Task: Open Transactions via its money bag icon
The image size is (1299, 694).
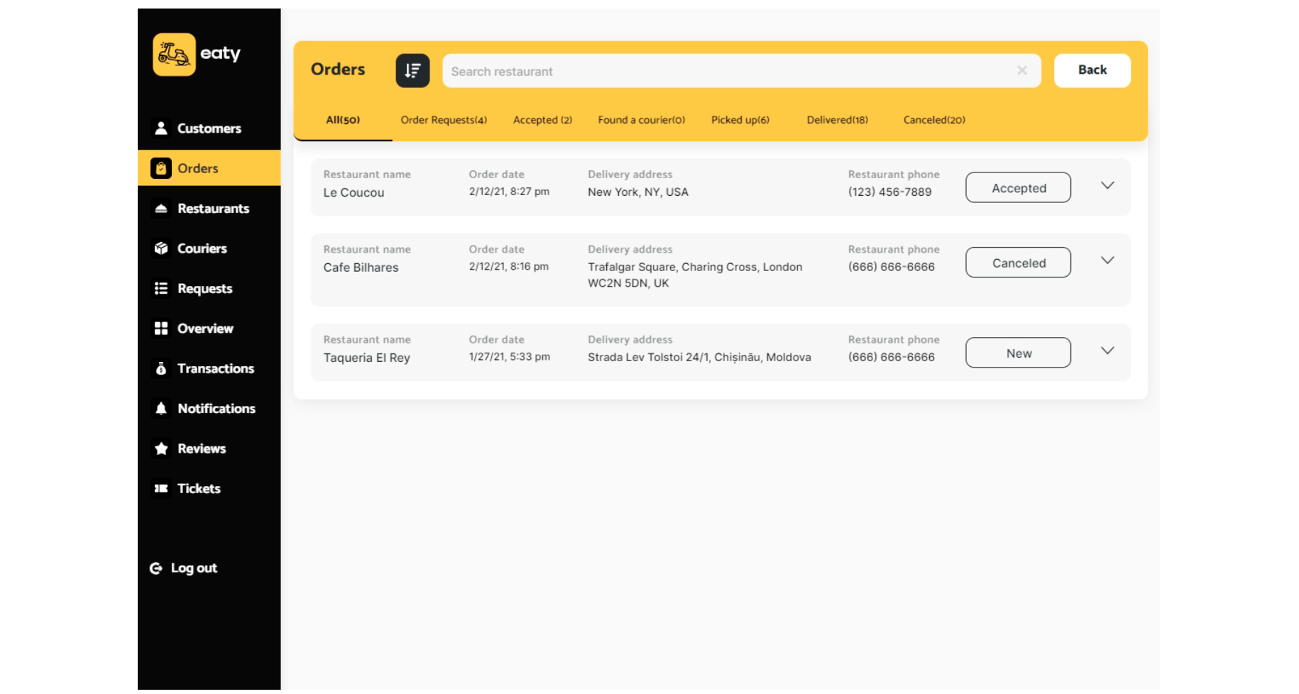Action: click(x=161, y=368)
